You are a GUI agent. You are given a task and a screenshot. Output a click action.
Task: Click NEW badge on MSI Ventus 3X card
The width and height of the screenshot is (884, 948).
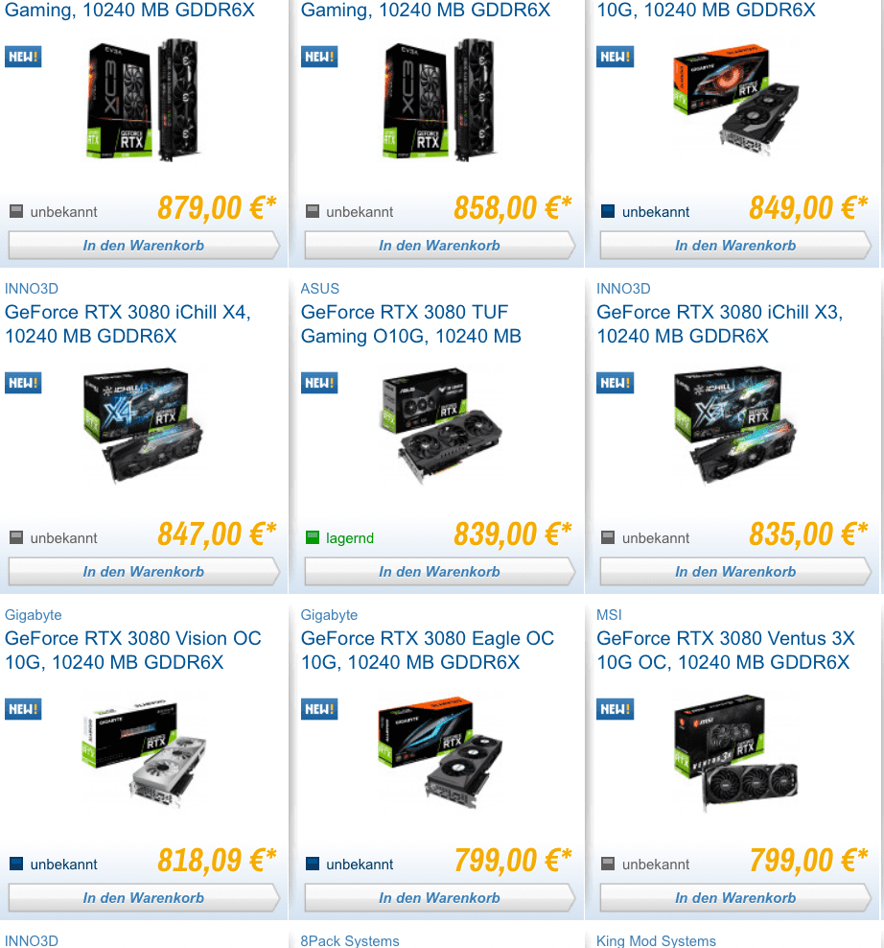[615, 709]
